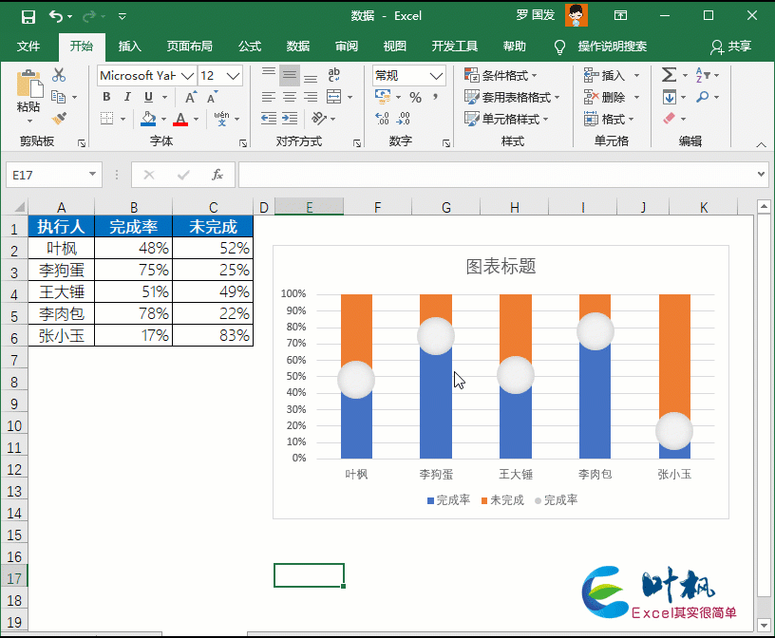This screenshot has width=775, height=638.
Task: Click the Clear eraser icon
Action: click(667, 118)
